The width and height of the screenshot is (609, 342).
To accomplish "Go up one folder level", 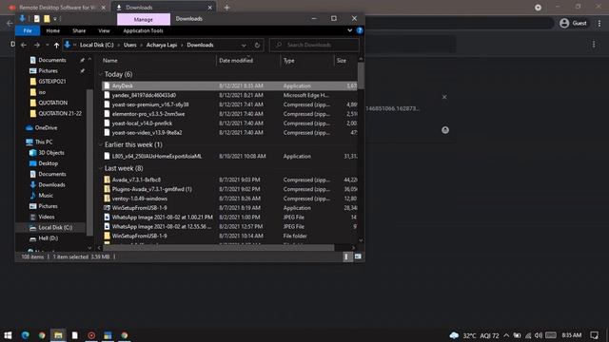I will point(57,45).
